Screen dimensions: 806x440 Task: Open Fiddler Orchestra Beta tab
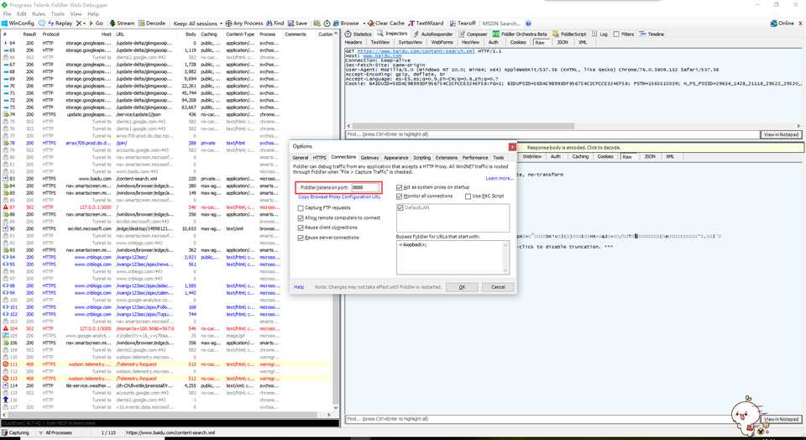point(520,34)
